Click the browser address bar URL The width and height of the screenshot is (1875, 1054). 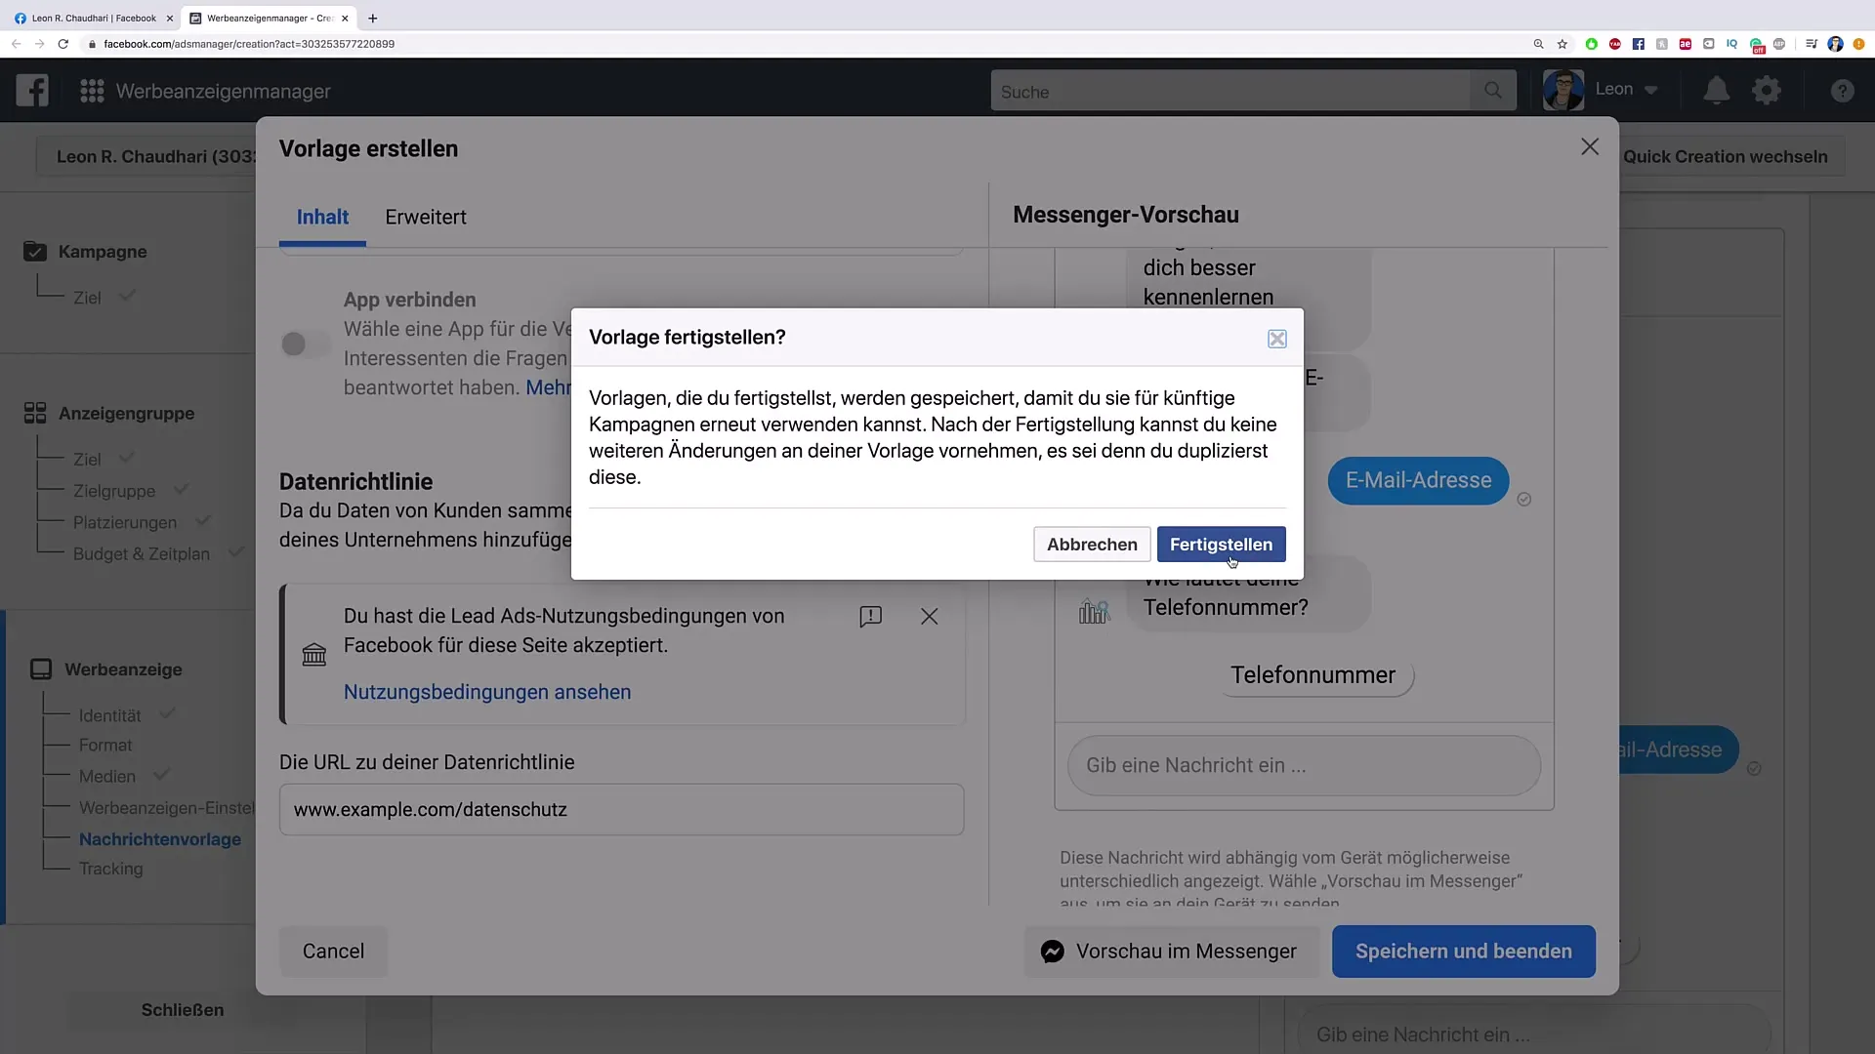(249, 44)
